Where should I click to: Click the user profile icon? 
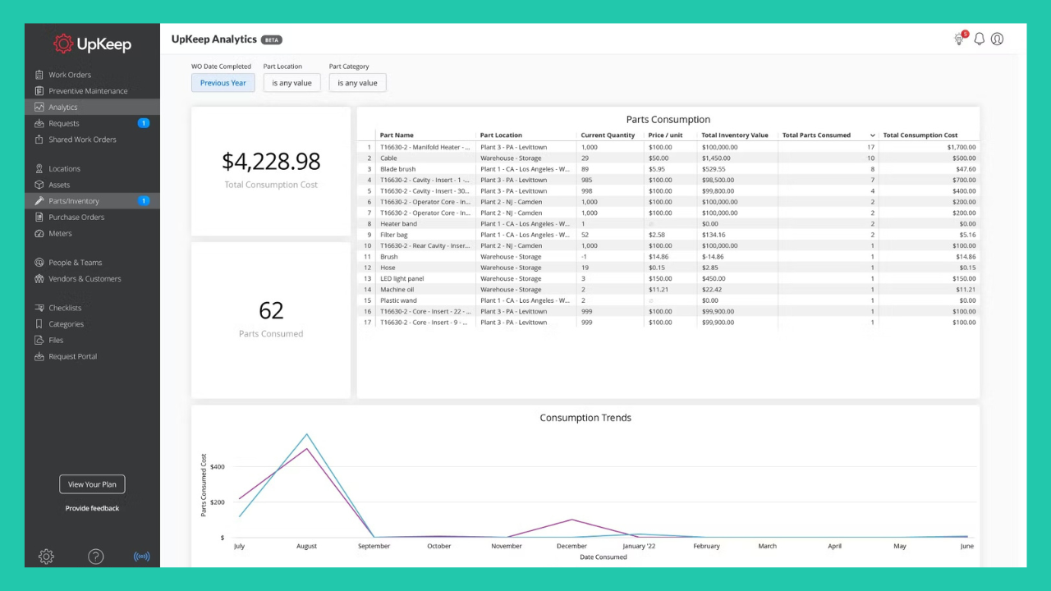pyautogui.click(x=997, y=39)
